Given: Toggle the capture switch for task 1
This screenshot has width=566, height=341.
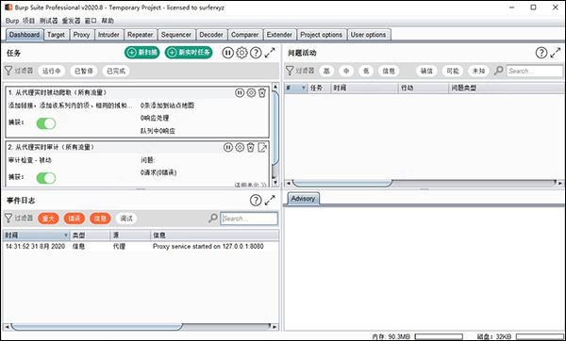Looking at the screenshot, I should point(46,123).
